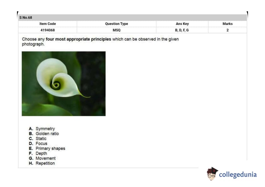Choose option F Depth

coord(41,153)
